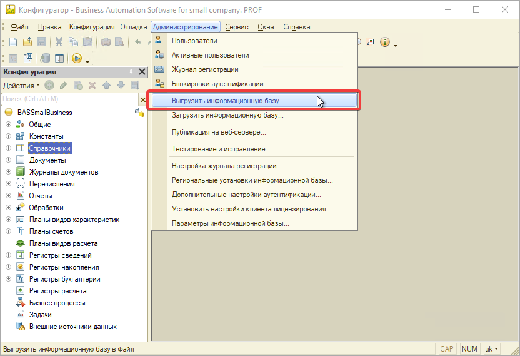Select BASSmallBusiness root tree item
The image size is (520, 356).
click(45, 113)
